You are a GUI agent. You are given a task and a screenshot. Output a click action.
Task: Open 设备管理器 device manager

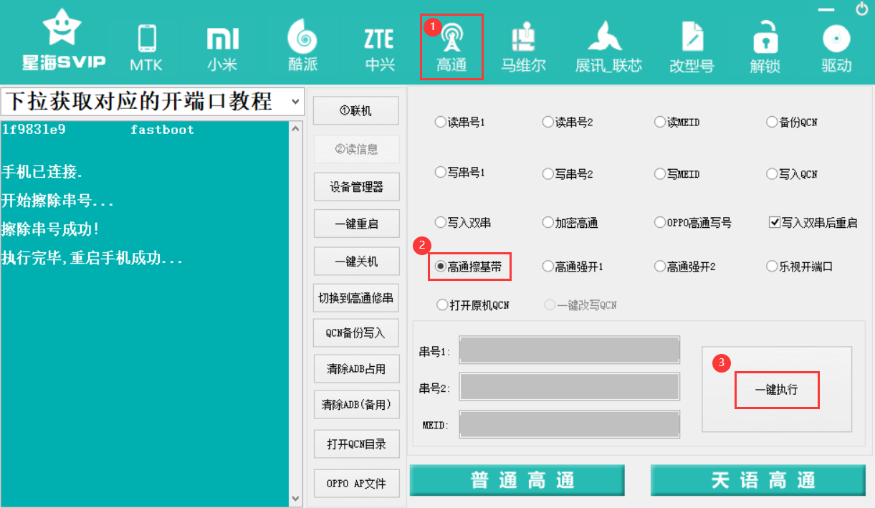[x=356, y=187]
